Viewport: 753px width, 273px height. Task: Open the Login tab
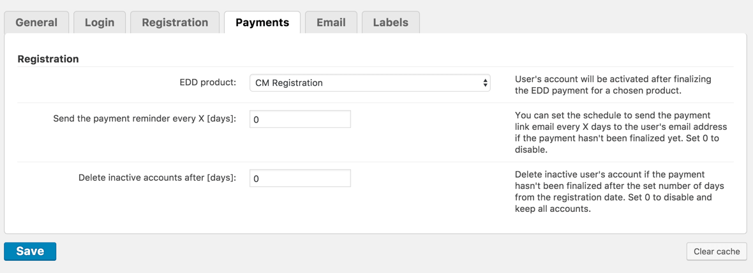100,22
